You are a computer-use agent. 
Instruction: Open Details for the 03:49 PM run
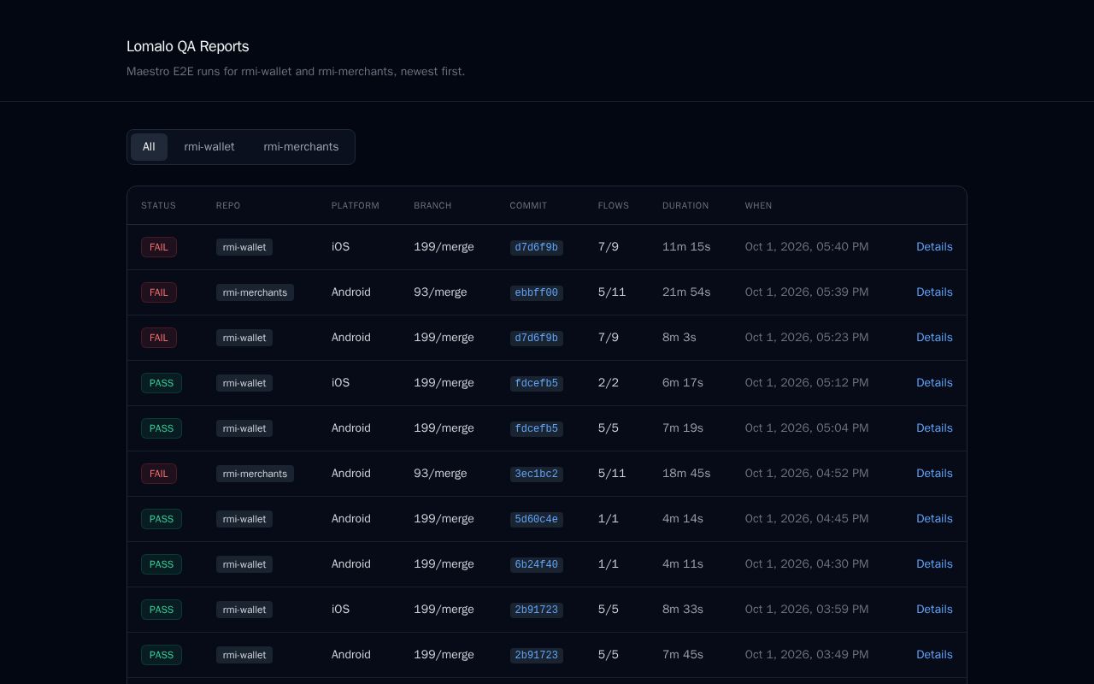click(x=934, y=655)
